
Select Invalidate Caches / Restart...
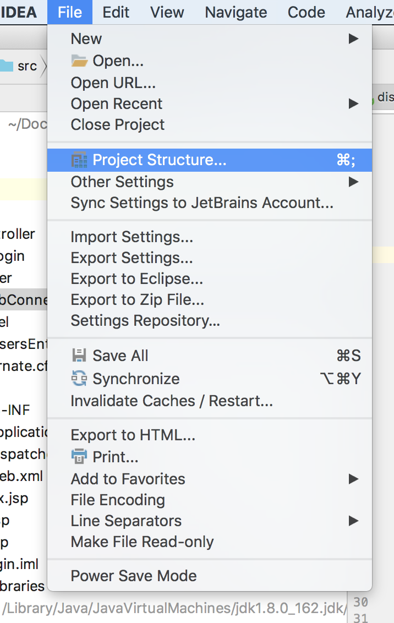pos(209,401)
